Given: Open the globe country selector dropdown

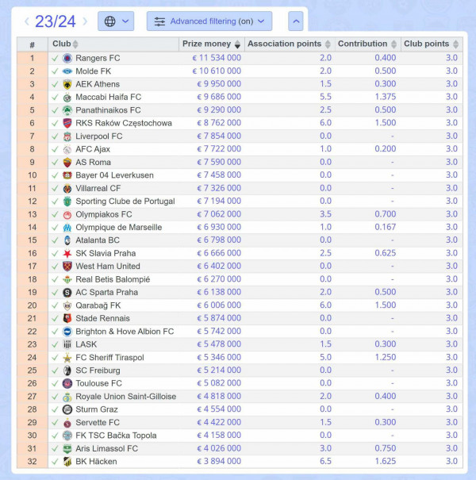Looking at the screenshot, I should click(x=116, y=21).
